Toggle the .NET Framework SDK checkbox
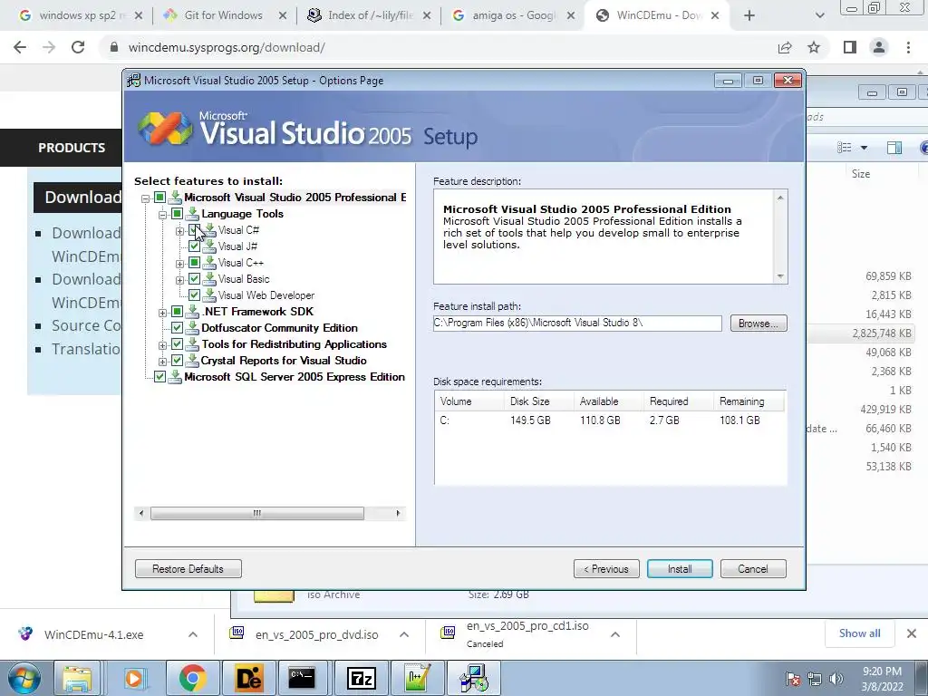The width and height of the screenshot is (928, 696). tap(177, 312)
